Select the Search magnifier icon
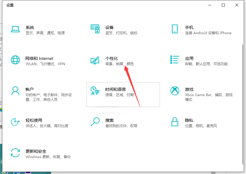This screenshot has width=246, height=174. (95, 122)
